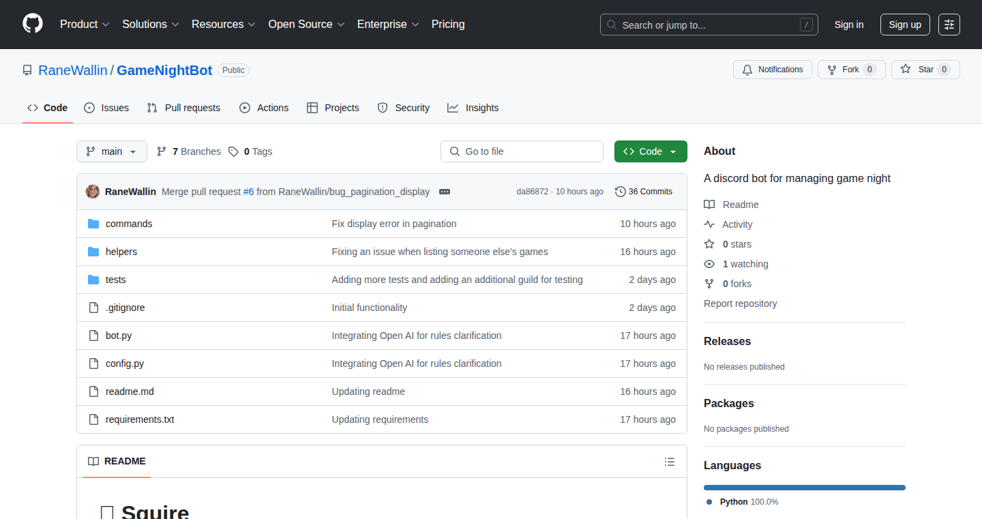Click the tests folder icon

(93, 280)
